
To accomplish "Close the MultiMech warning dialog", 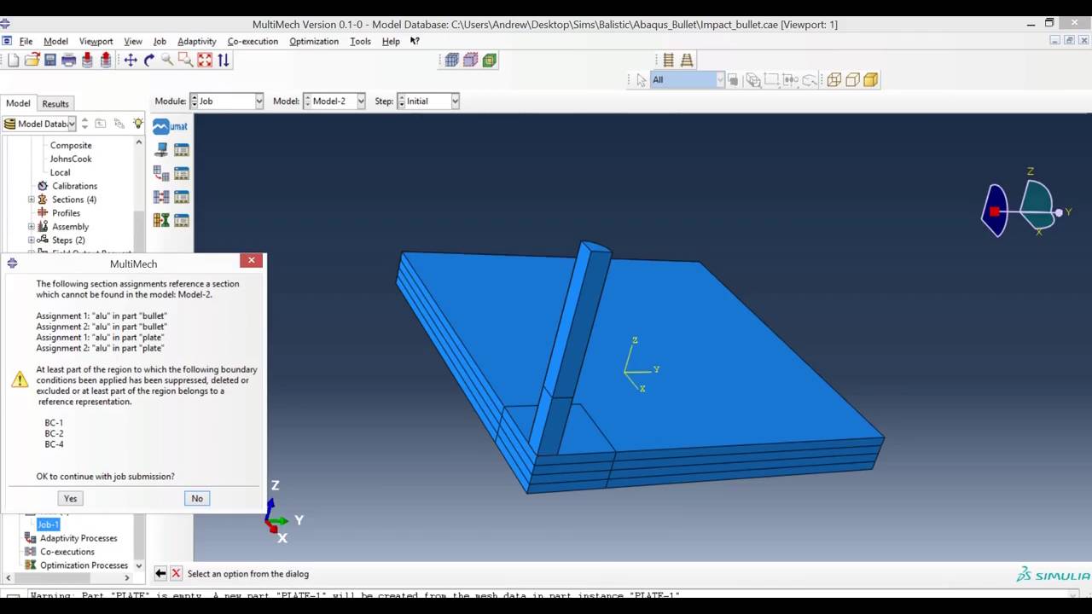I will point(251,260).
